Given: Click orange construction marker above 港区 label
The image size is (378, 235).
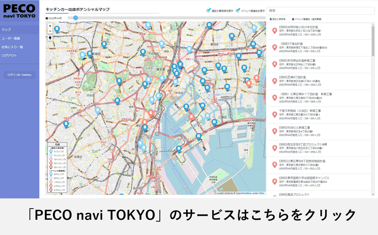Looking at the screenshot, I should click(145, 122).
